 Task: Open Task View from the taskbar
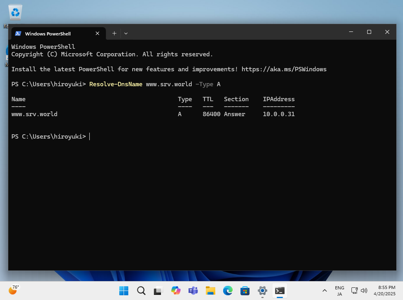pyautogui.click(x=158, y=291)
